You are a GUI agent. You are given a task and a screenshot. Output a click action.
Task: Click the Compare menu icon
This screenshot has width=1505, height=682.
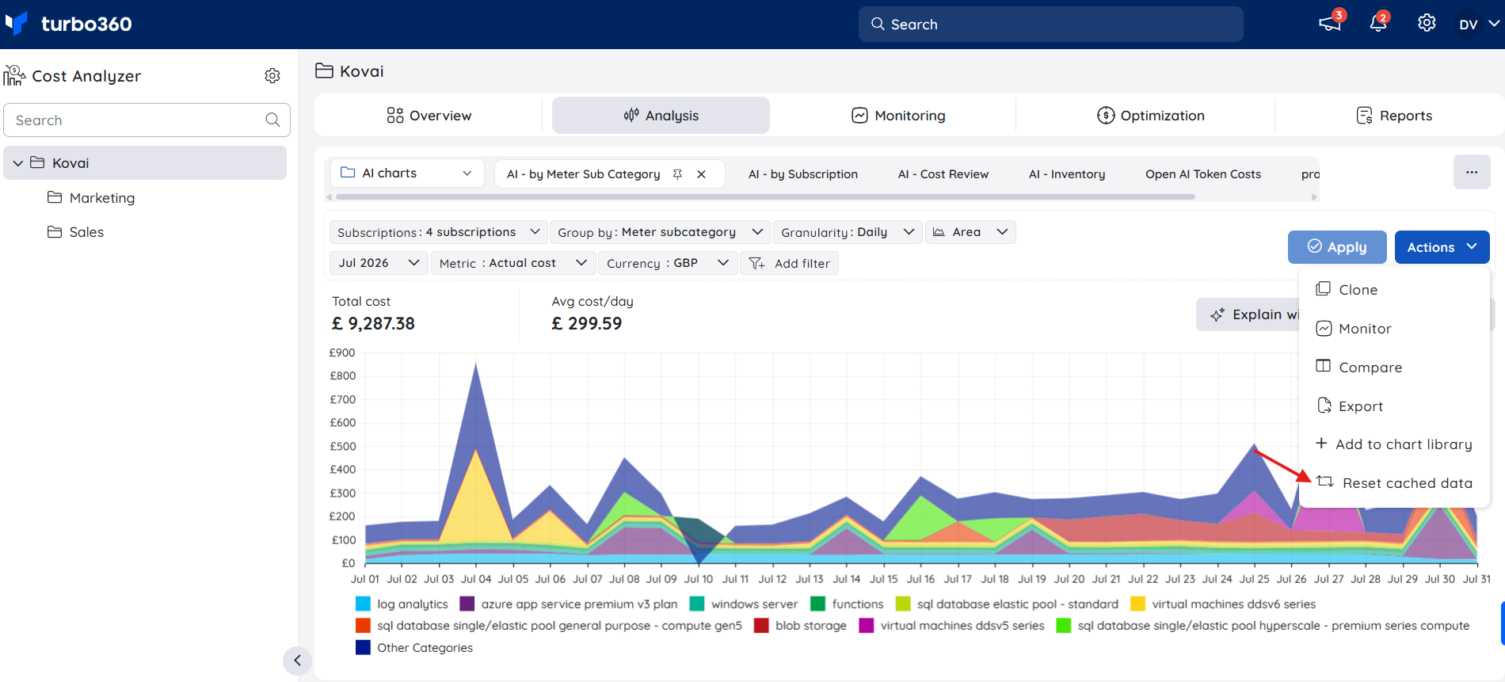click(x=1323, y=366)
